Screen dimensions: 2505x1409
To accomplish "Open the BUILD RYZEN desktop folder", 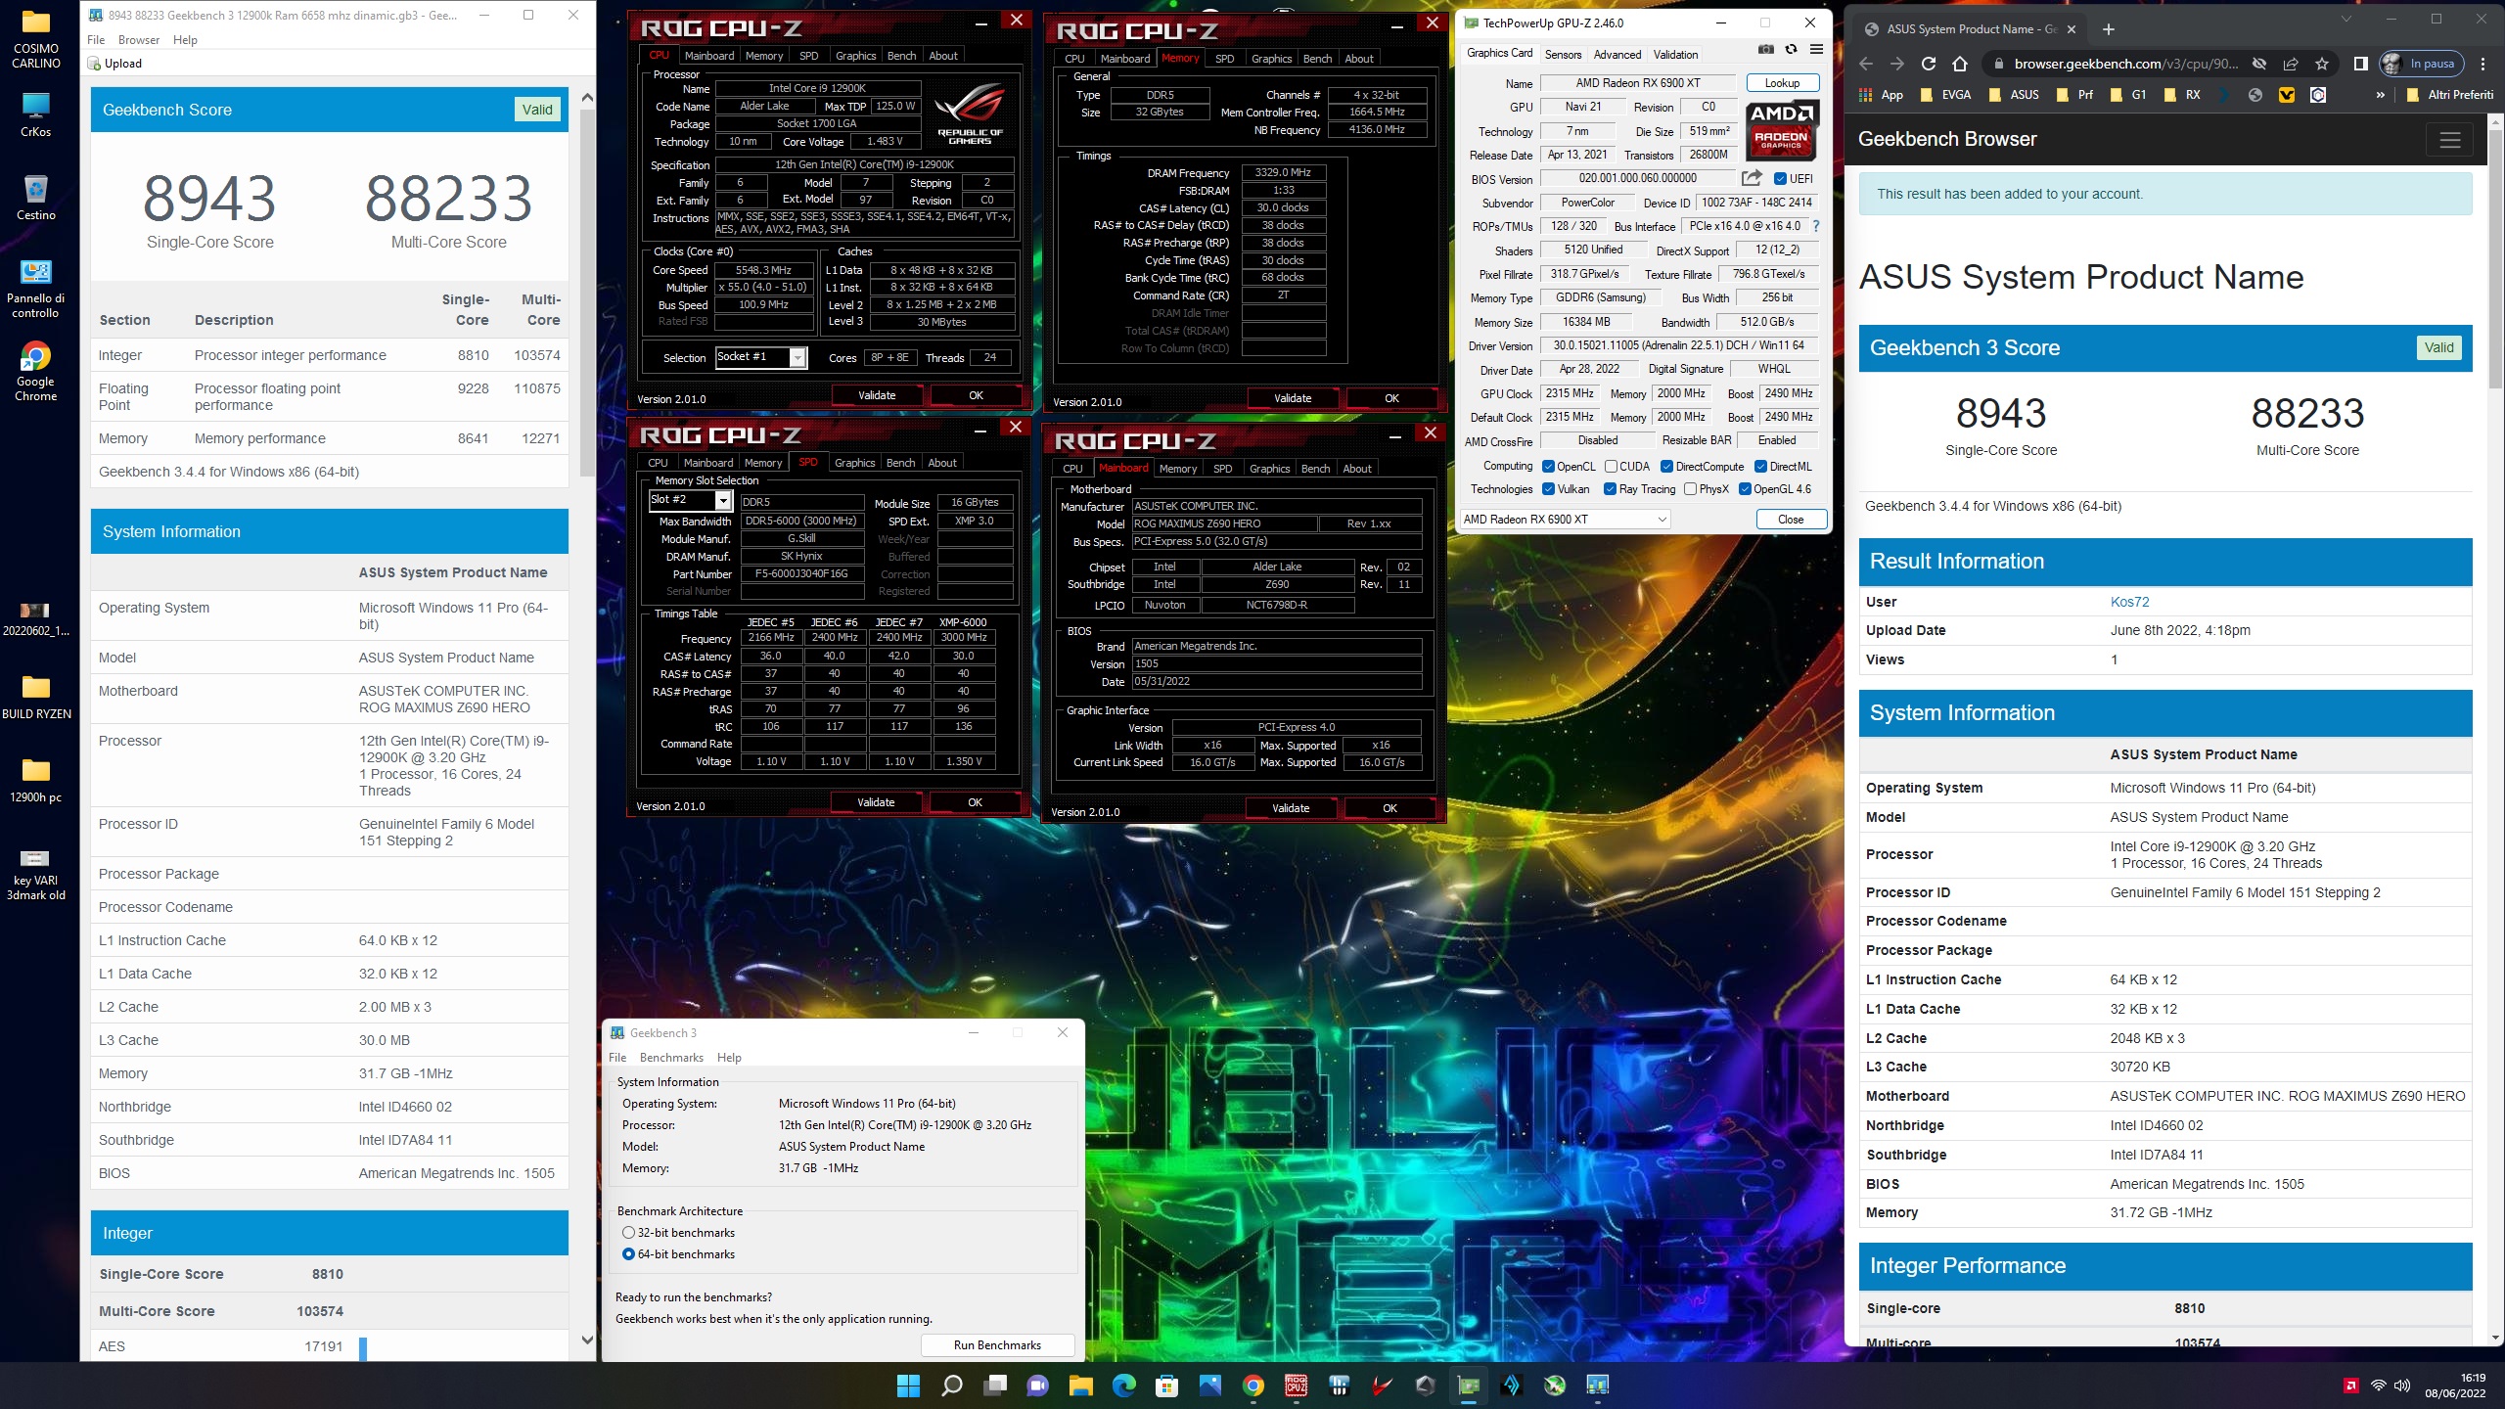I will [x=36, y=696].
